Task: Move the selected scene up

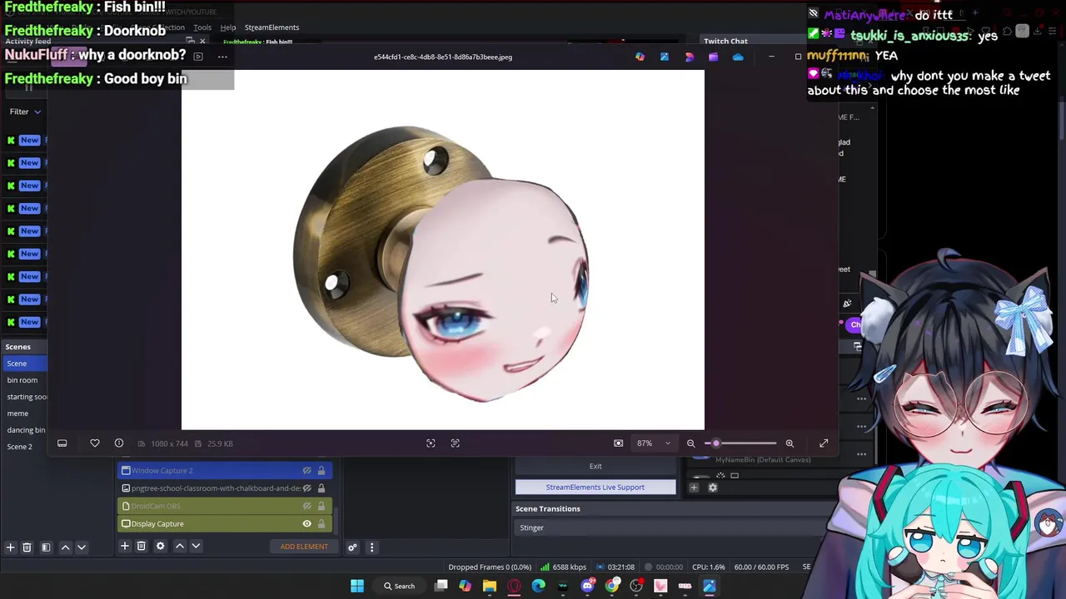Action: (x=66, y=547)
